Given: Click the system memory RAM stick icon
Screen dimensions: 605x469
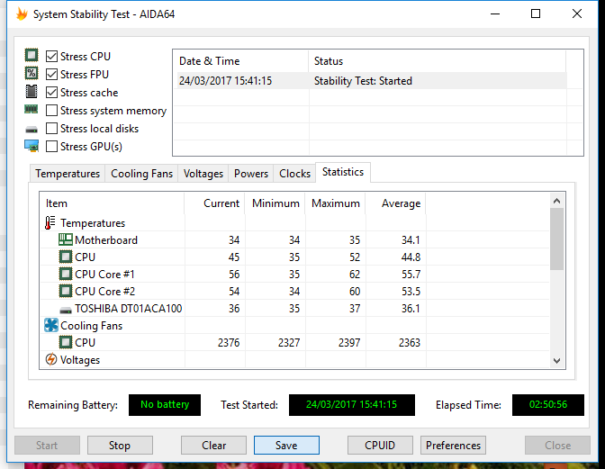Looking at the screenshot, I should [x=32, y=110].
